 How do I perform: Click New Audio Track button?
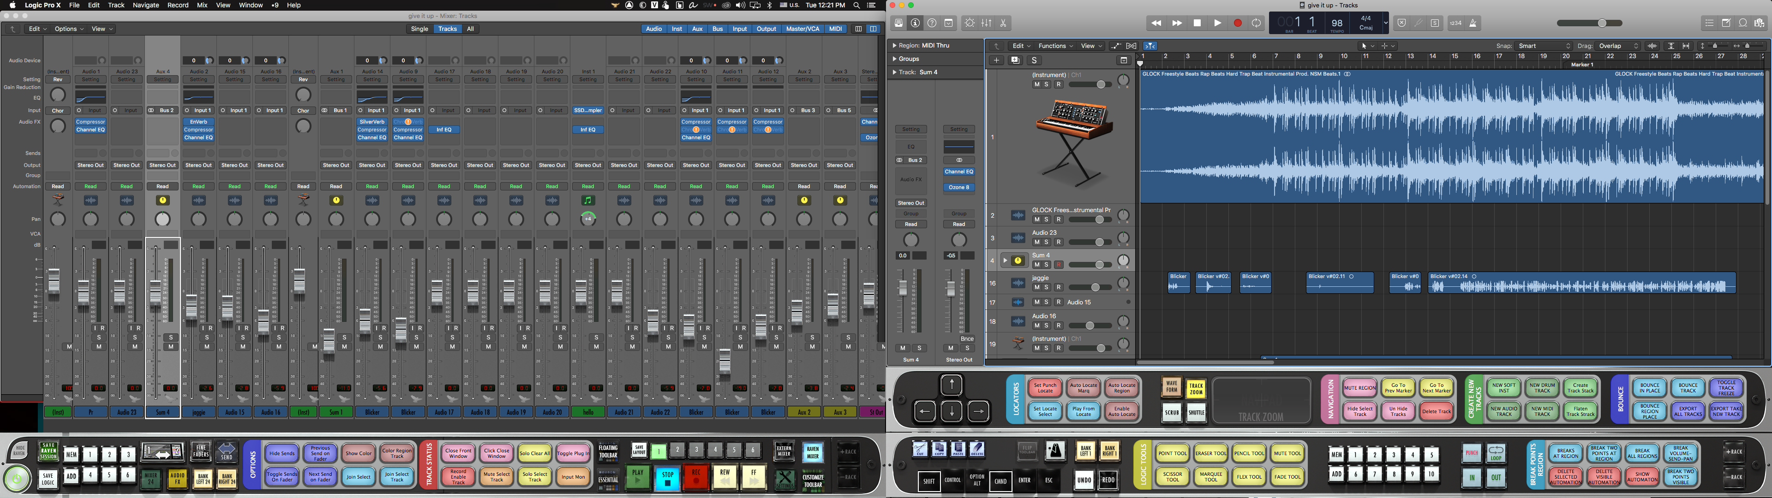pyautogui.click(x=1504, y=411)
